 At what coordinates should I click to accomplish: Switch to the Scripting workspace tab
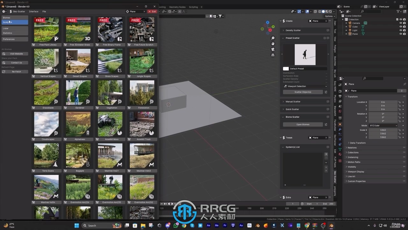pyautogui.click(x=193, y=7)
